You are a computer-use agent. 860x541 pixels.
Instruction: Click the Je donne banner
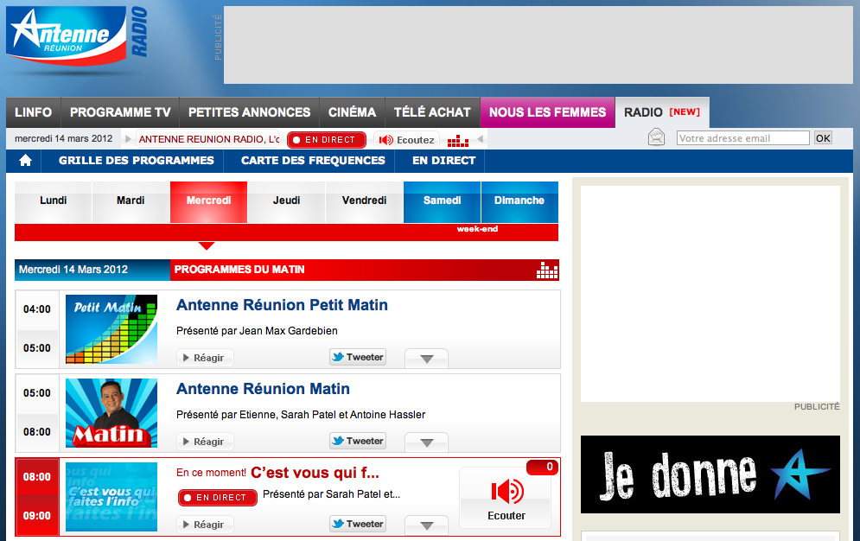pyautogui.click(x=710, y=474)
